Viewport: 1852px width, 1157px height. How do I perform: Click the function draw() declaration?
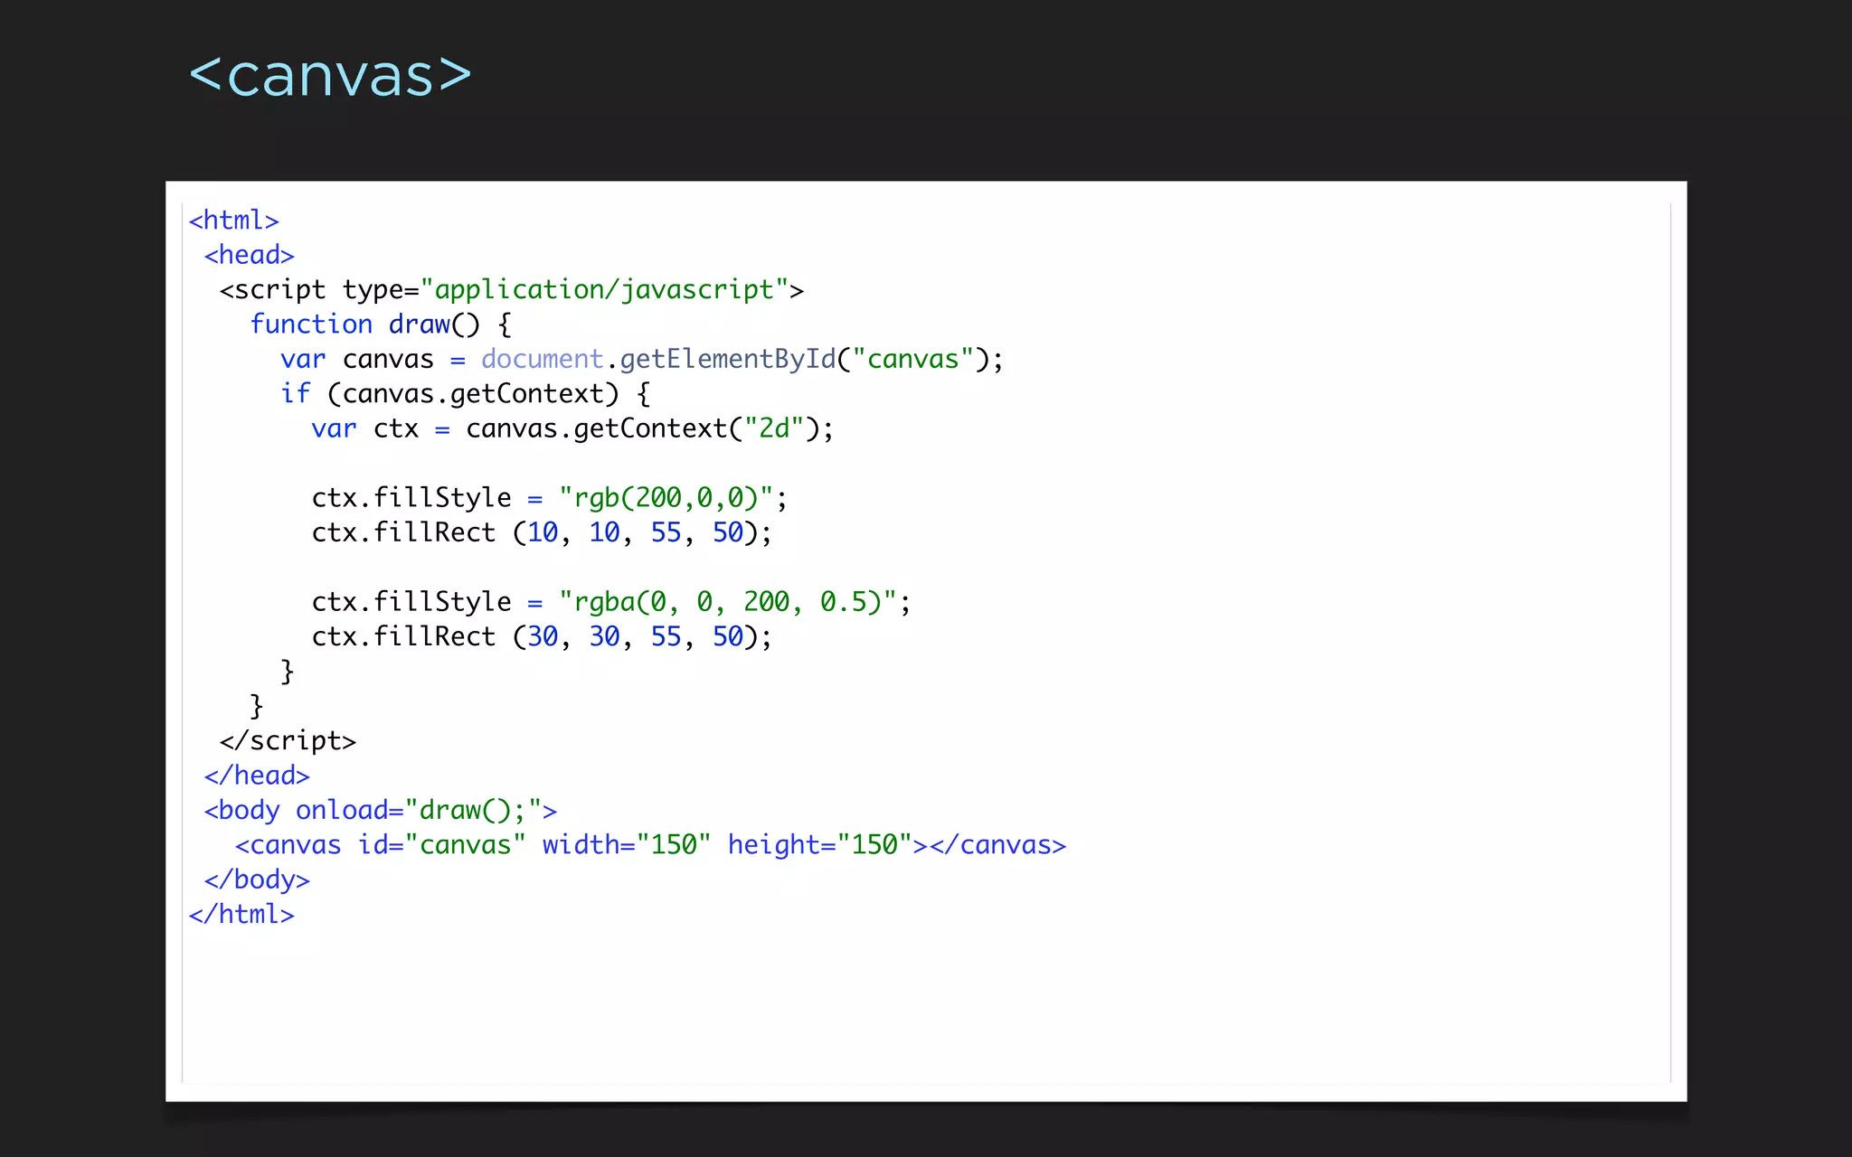point(381,325)
